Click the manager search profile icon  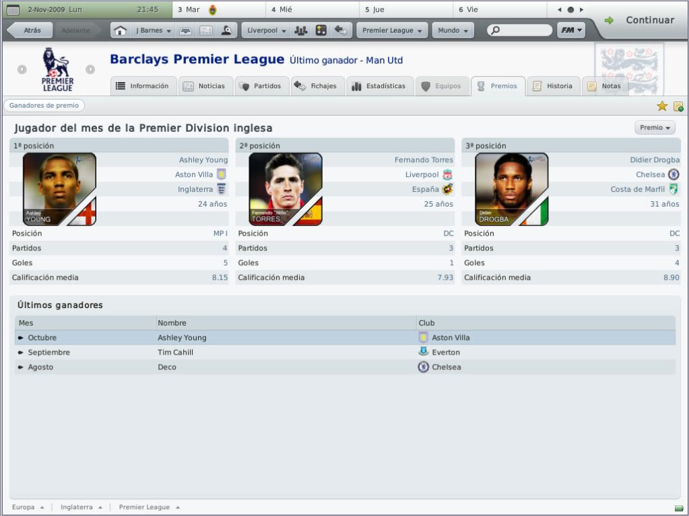click(x=226, y=30)
